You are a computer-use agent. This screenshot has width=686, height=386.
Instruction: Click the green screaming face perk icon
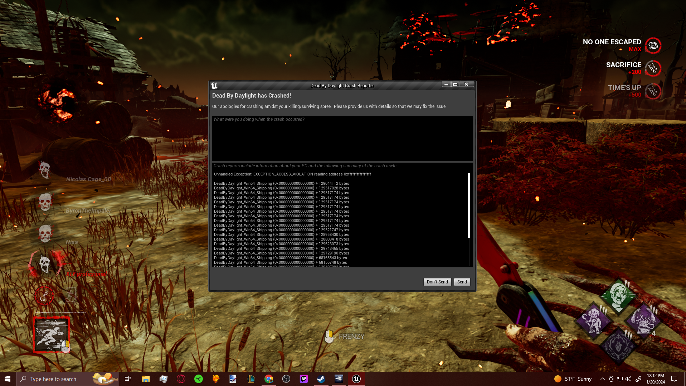(x=618, y=296)
